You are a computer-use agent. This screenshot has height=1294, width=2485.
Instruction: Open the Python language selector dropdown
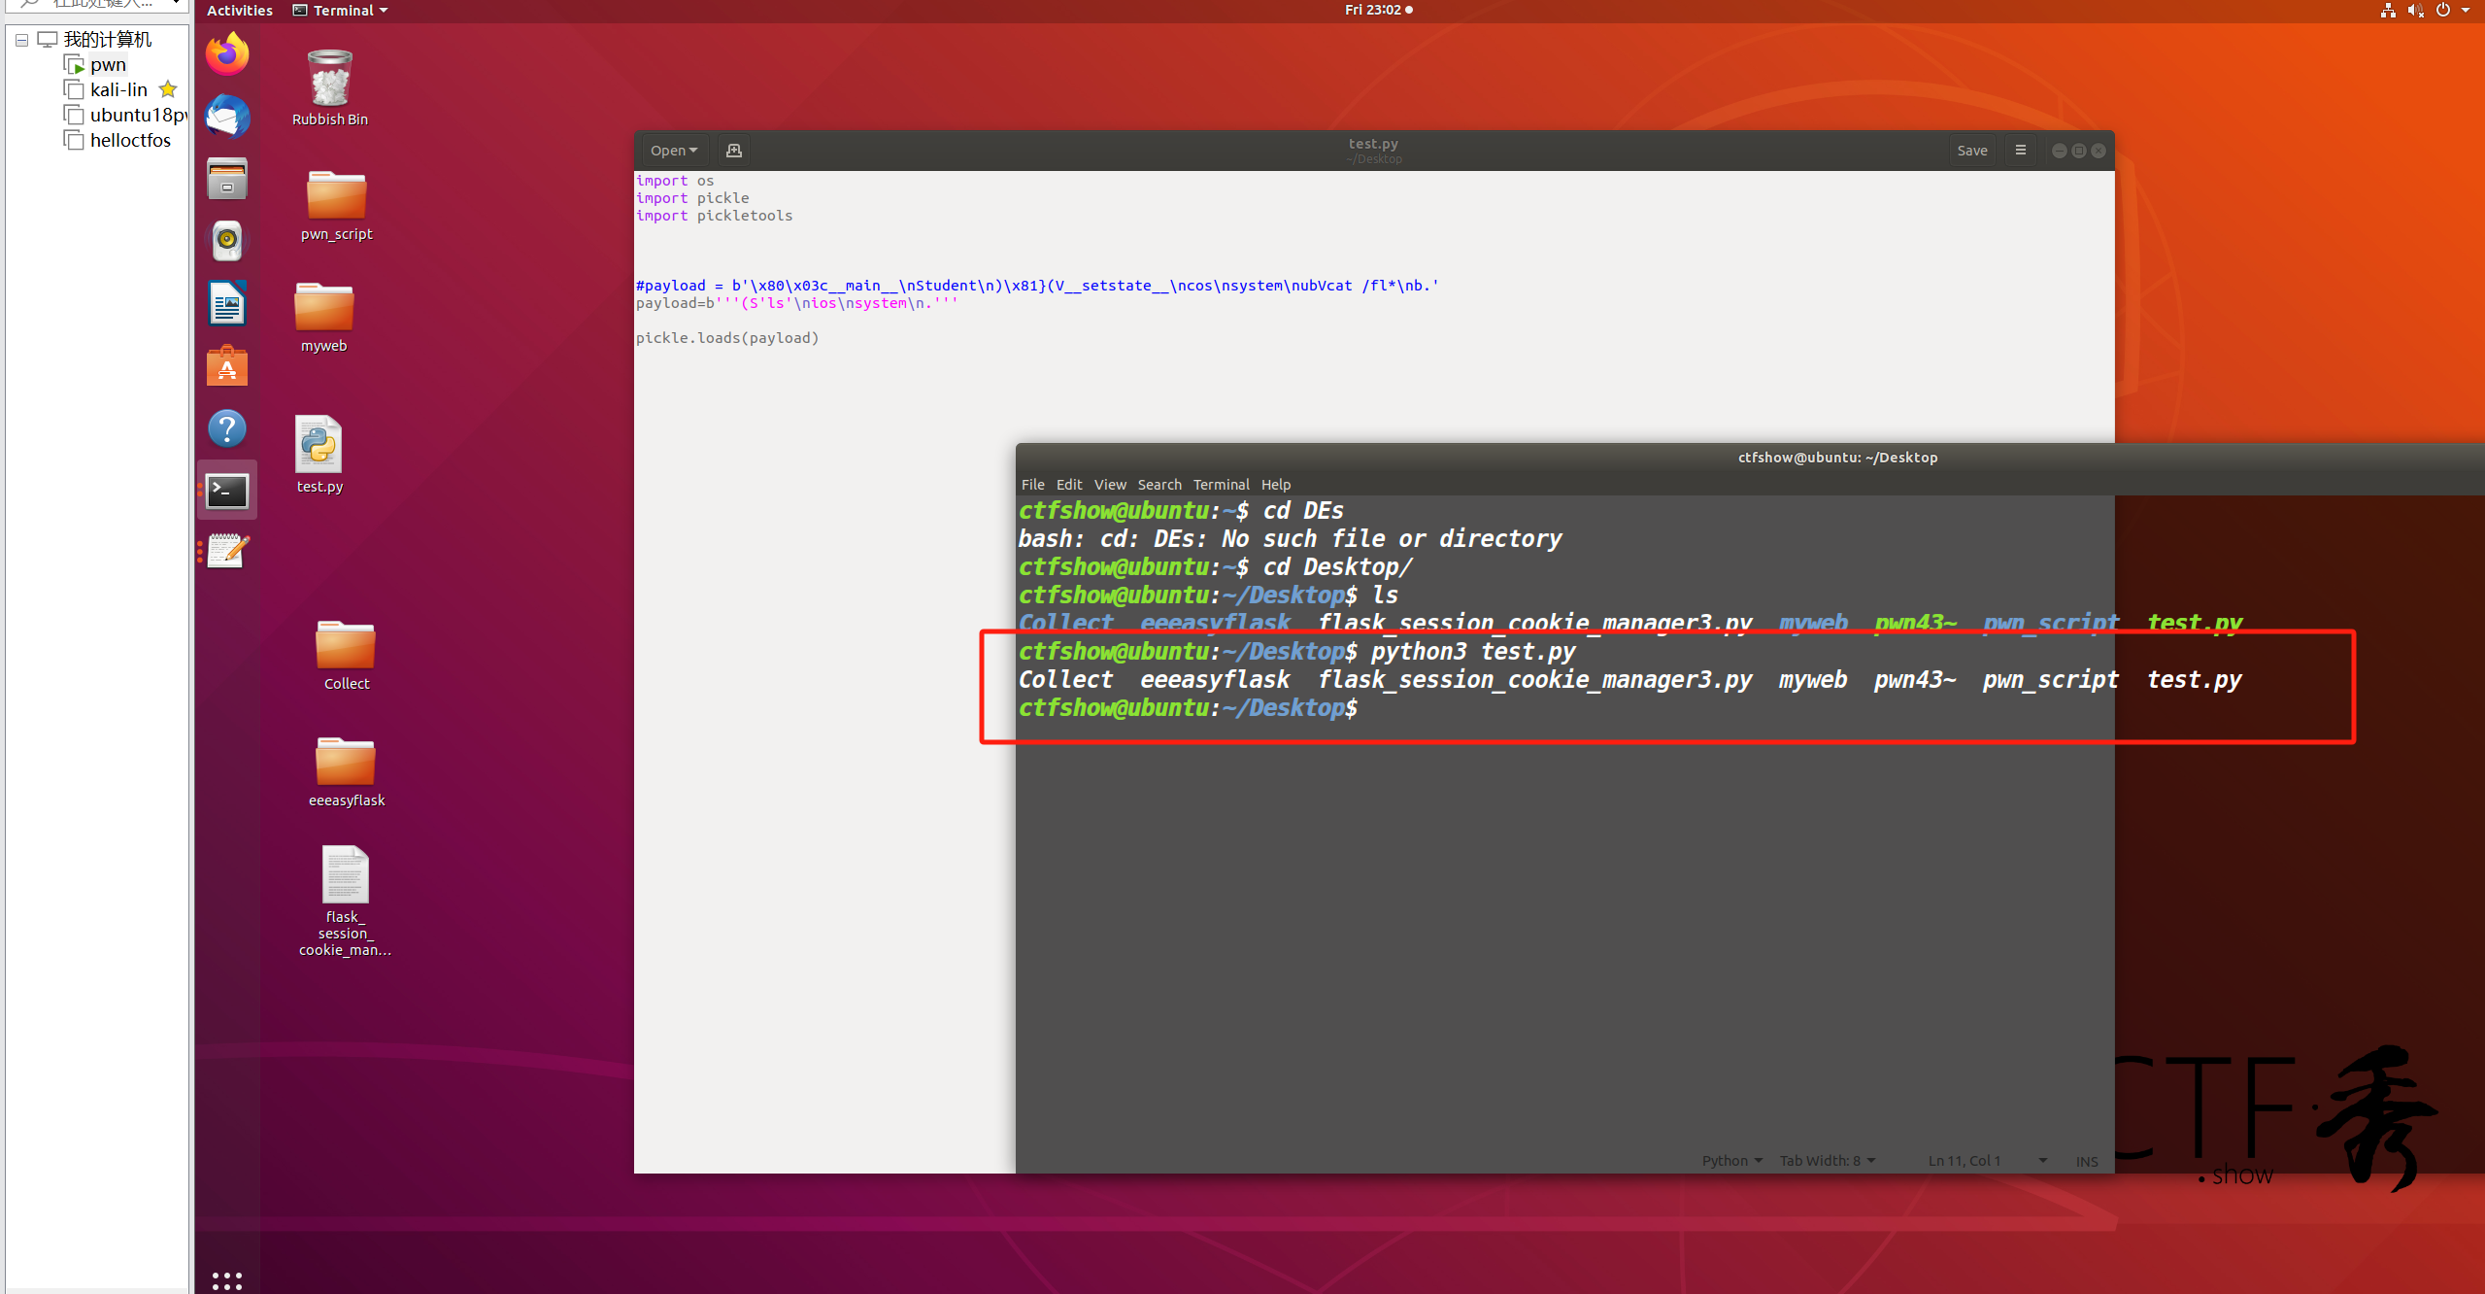[1731, 1161]
